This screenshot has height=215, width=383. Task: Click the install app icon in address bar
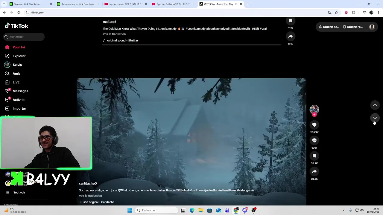pyautogui.click(x=330, y=13)
